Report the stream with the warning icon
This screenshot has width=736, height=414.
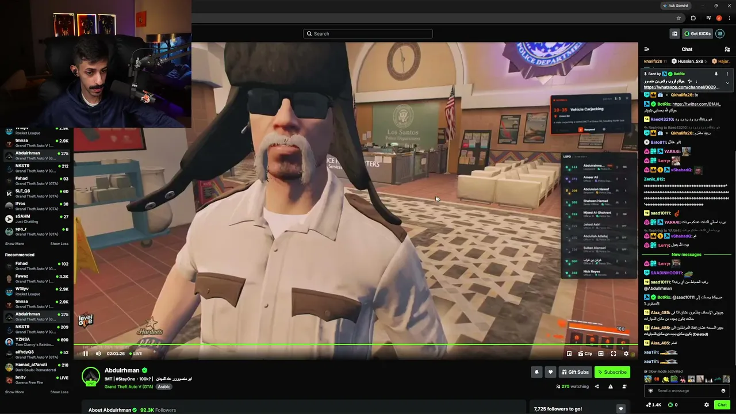[x=611, y=386]
